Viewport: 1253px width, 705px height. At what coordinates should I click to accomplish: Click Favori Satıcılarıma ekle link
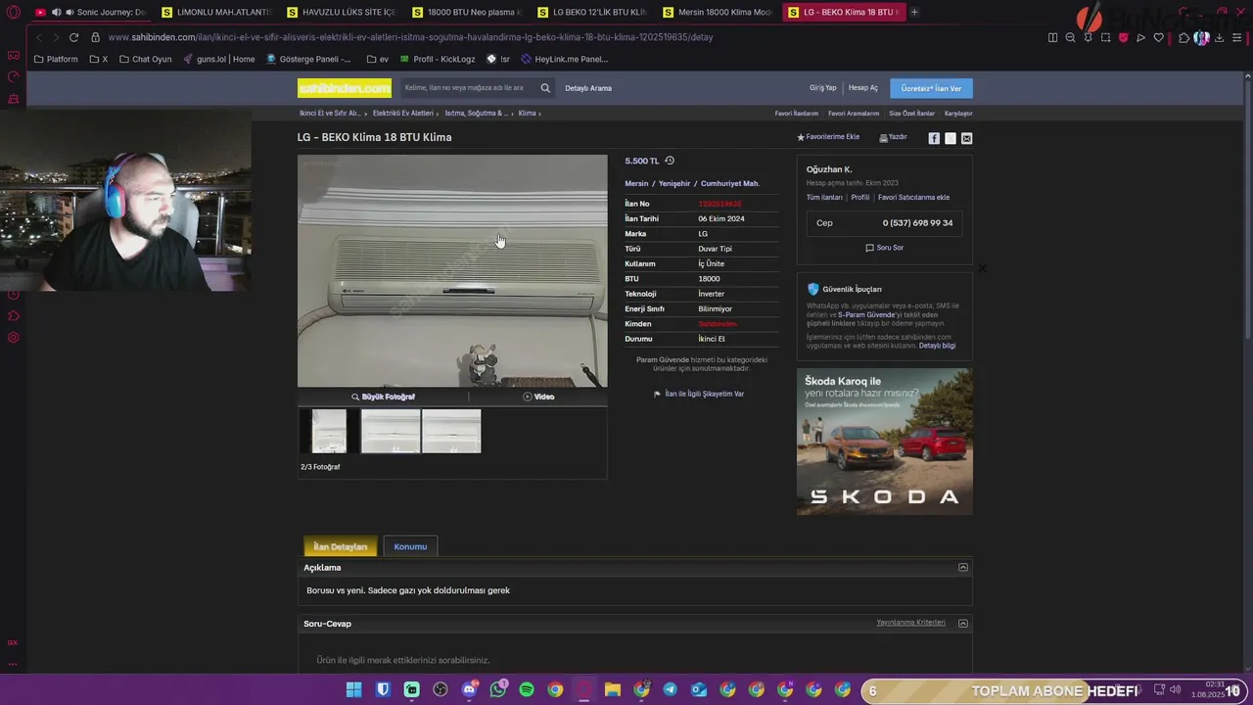[913, 197]
